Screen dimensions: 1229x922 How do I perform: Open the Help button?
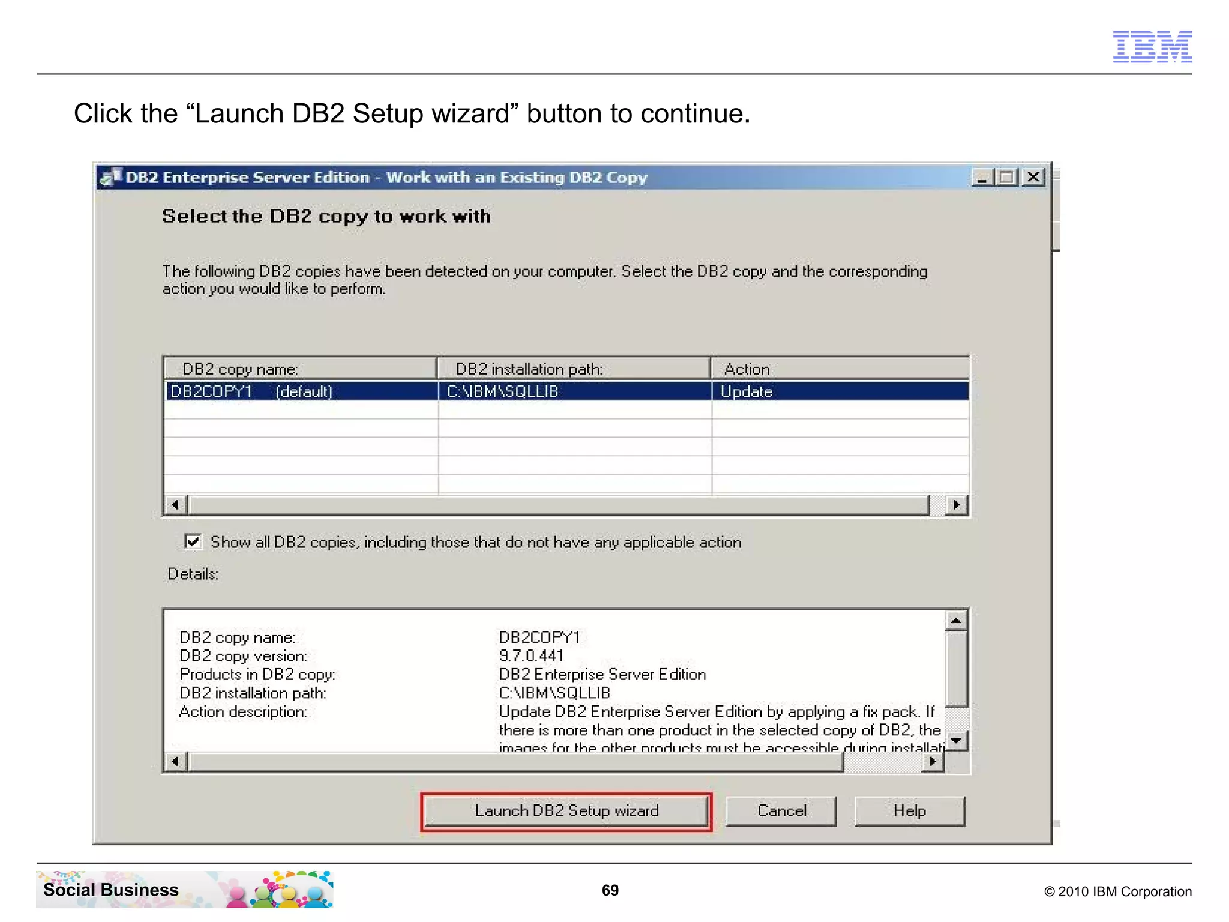(910, 811)
